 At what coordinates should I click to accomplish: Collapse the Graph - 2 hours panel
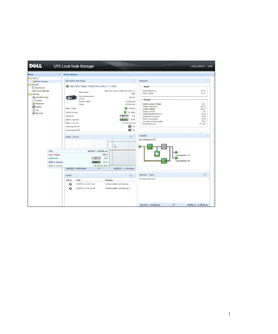pyautogui.click(x=134, y=137)
